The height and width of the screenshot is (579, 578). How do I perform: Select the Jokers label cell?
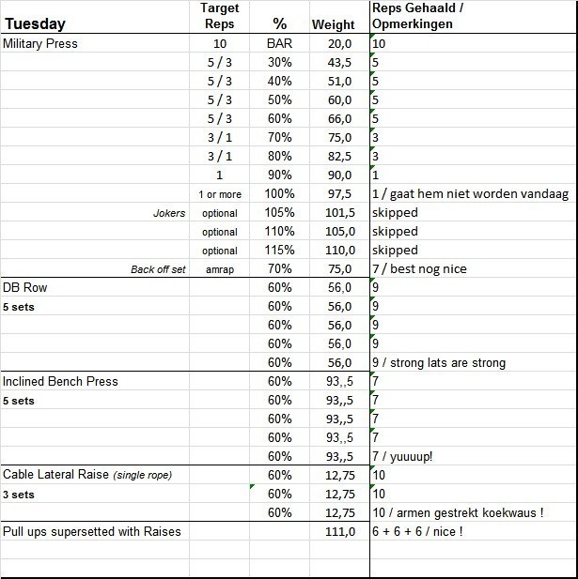pos(169,213)
